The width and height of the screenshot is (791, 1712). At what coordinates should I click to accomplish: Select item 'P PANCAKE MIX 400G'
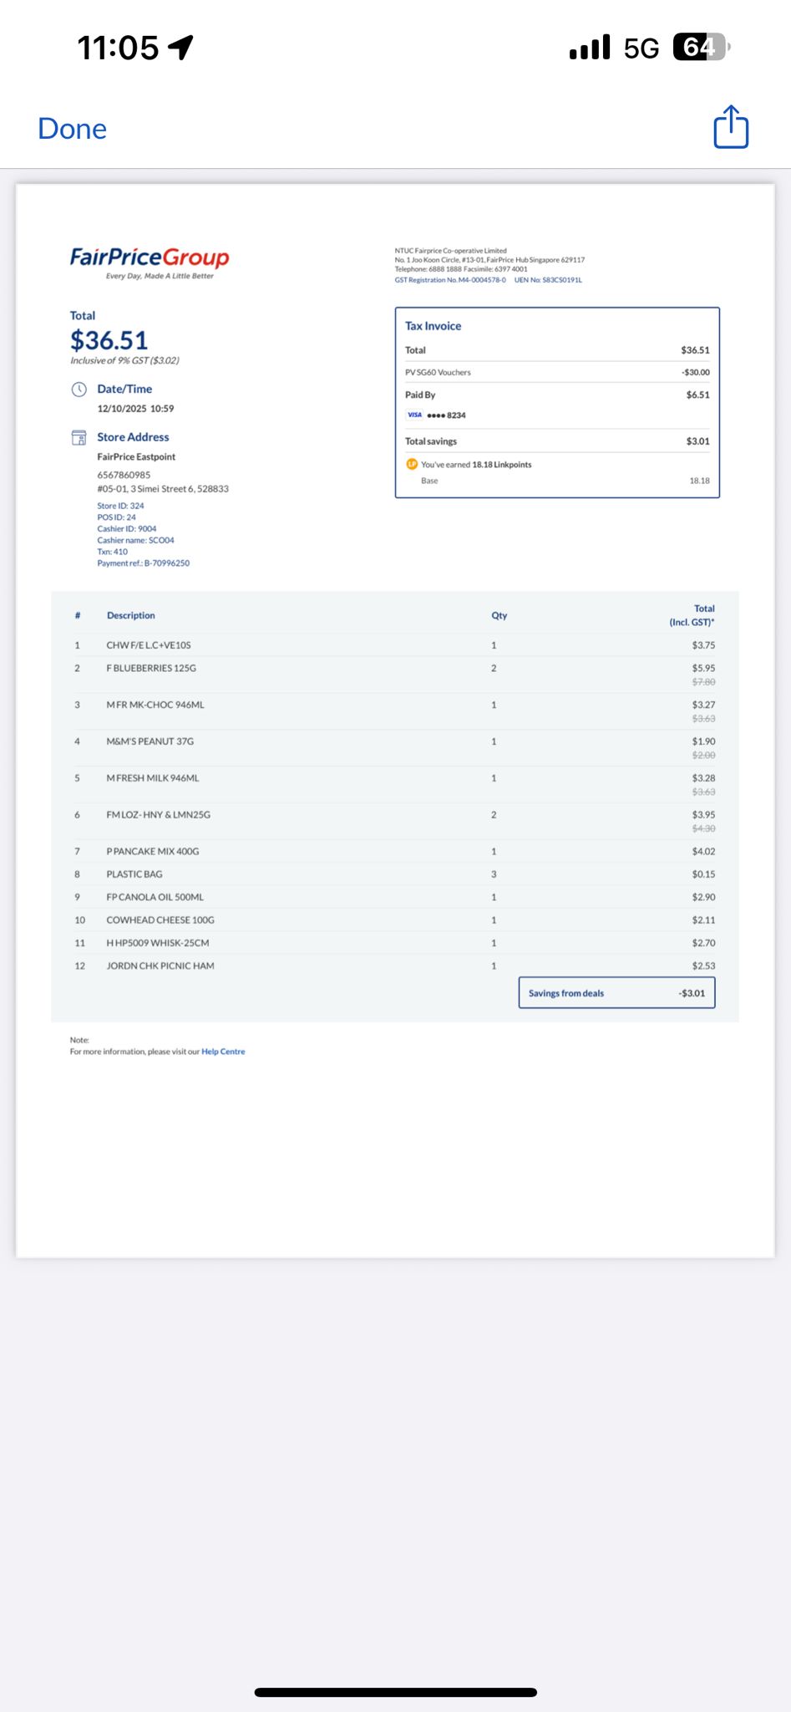(x=153, y=851)
